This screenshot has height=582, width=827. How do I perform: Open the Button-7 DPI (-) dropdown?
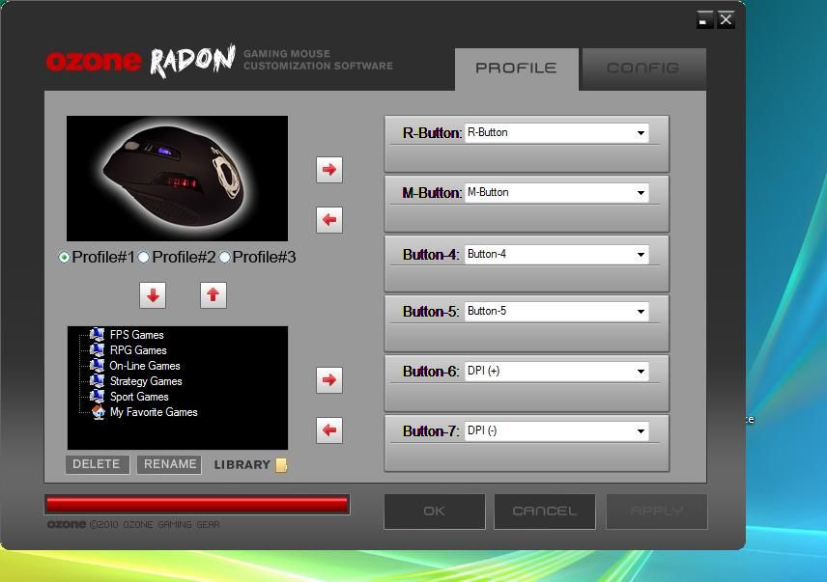pos(556,431)
